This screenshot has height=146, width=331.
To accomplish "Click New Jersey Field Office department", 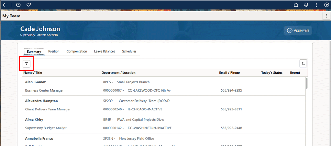I will click(x=137, y=138).
